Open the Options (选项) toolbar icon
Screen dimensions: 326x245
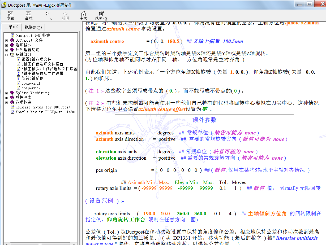(x=102, y=16)
